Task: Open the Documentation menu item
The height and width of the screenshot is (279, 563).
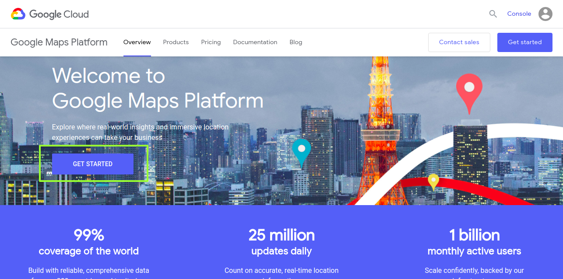Action: coord(255,42)
